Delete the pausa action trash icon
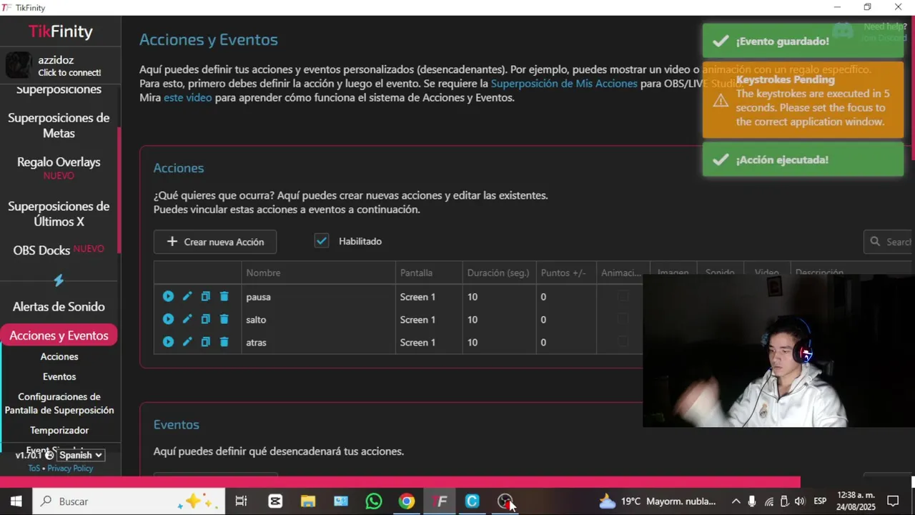The height and width of the screenshot is (515, 915). click(x=224, y=296)
